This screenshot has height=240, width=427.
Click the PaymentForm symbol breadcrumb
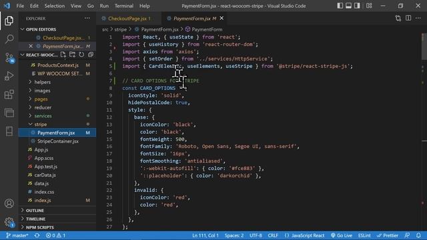pos(204,29)
